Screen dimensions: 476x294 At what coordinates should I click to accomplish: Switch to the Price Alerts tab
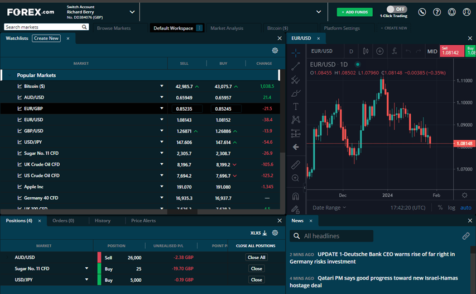coord(143,221)
